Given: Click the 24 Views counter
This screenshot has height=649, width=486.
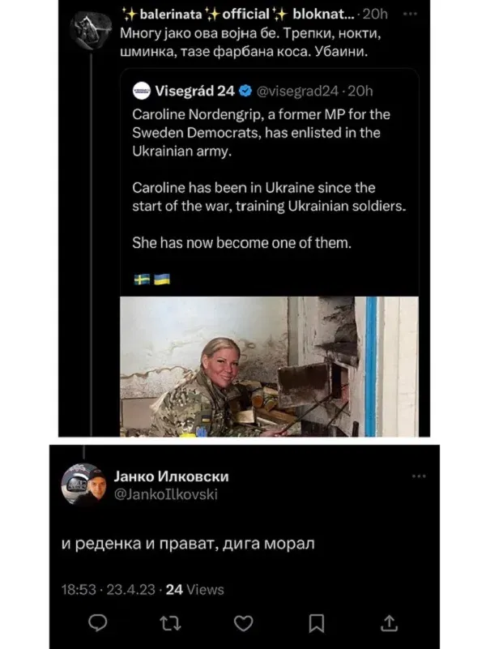Looking at the screenshot, I should pyautogui.click(x=195, y=589).
